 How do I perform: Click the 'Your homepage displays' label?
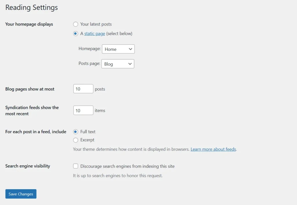pyautogui.click(x=29, y=24)
